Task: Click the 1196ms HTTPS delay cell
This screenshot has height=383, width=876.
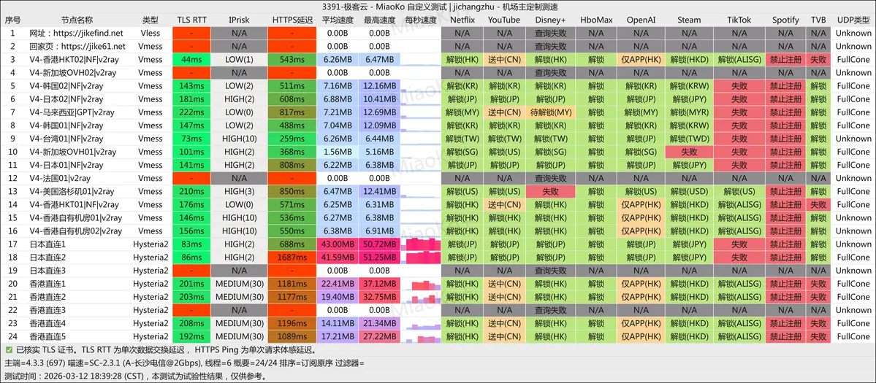Action: click(x=293, y=323)
